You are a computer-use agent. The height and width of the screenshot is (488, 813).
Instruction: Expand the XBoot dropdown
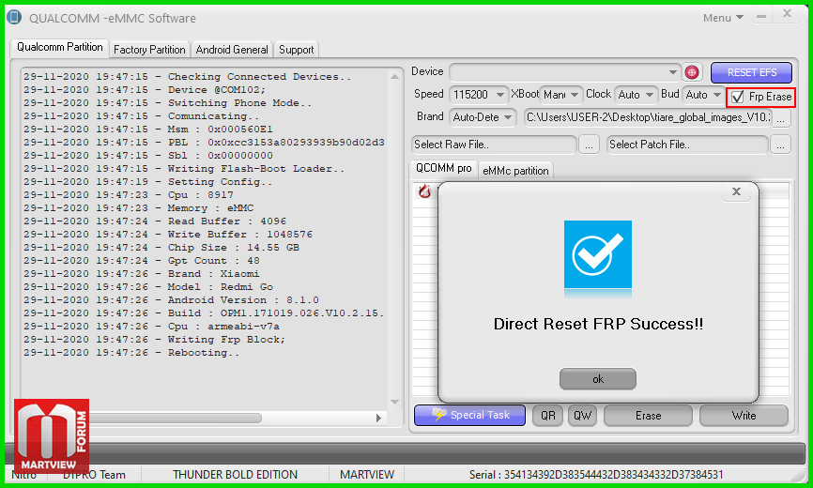(561, 94)
